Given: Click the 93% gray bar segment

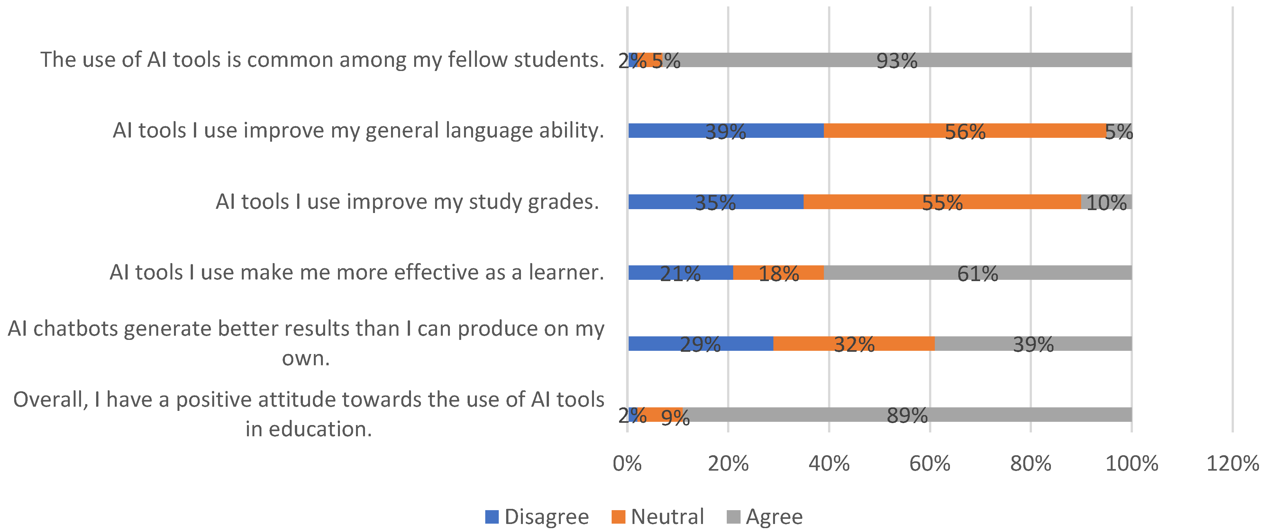Looking at the screenshot, I should pos(896,60).
